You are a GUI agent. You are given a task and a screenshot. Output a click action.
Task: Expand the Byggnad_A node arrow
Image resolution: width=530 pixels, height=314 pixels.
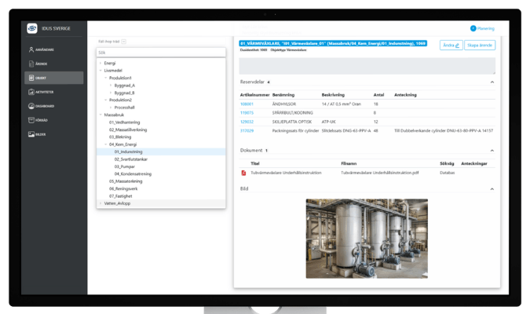pos(111,86)
